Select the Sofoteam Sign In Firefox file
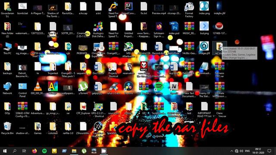The width and height of the screenshot is (276, 155). 159,30
